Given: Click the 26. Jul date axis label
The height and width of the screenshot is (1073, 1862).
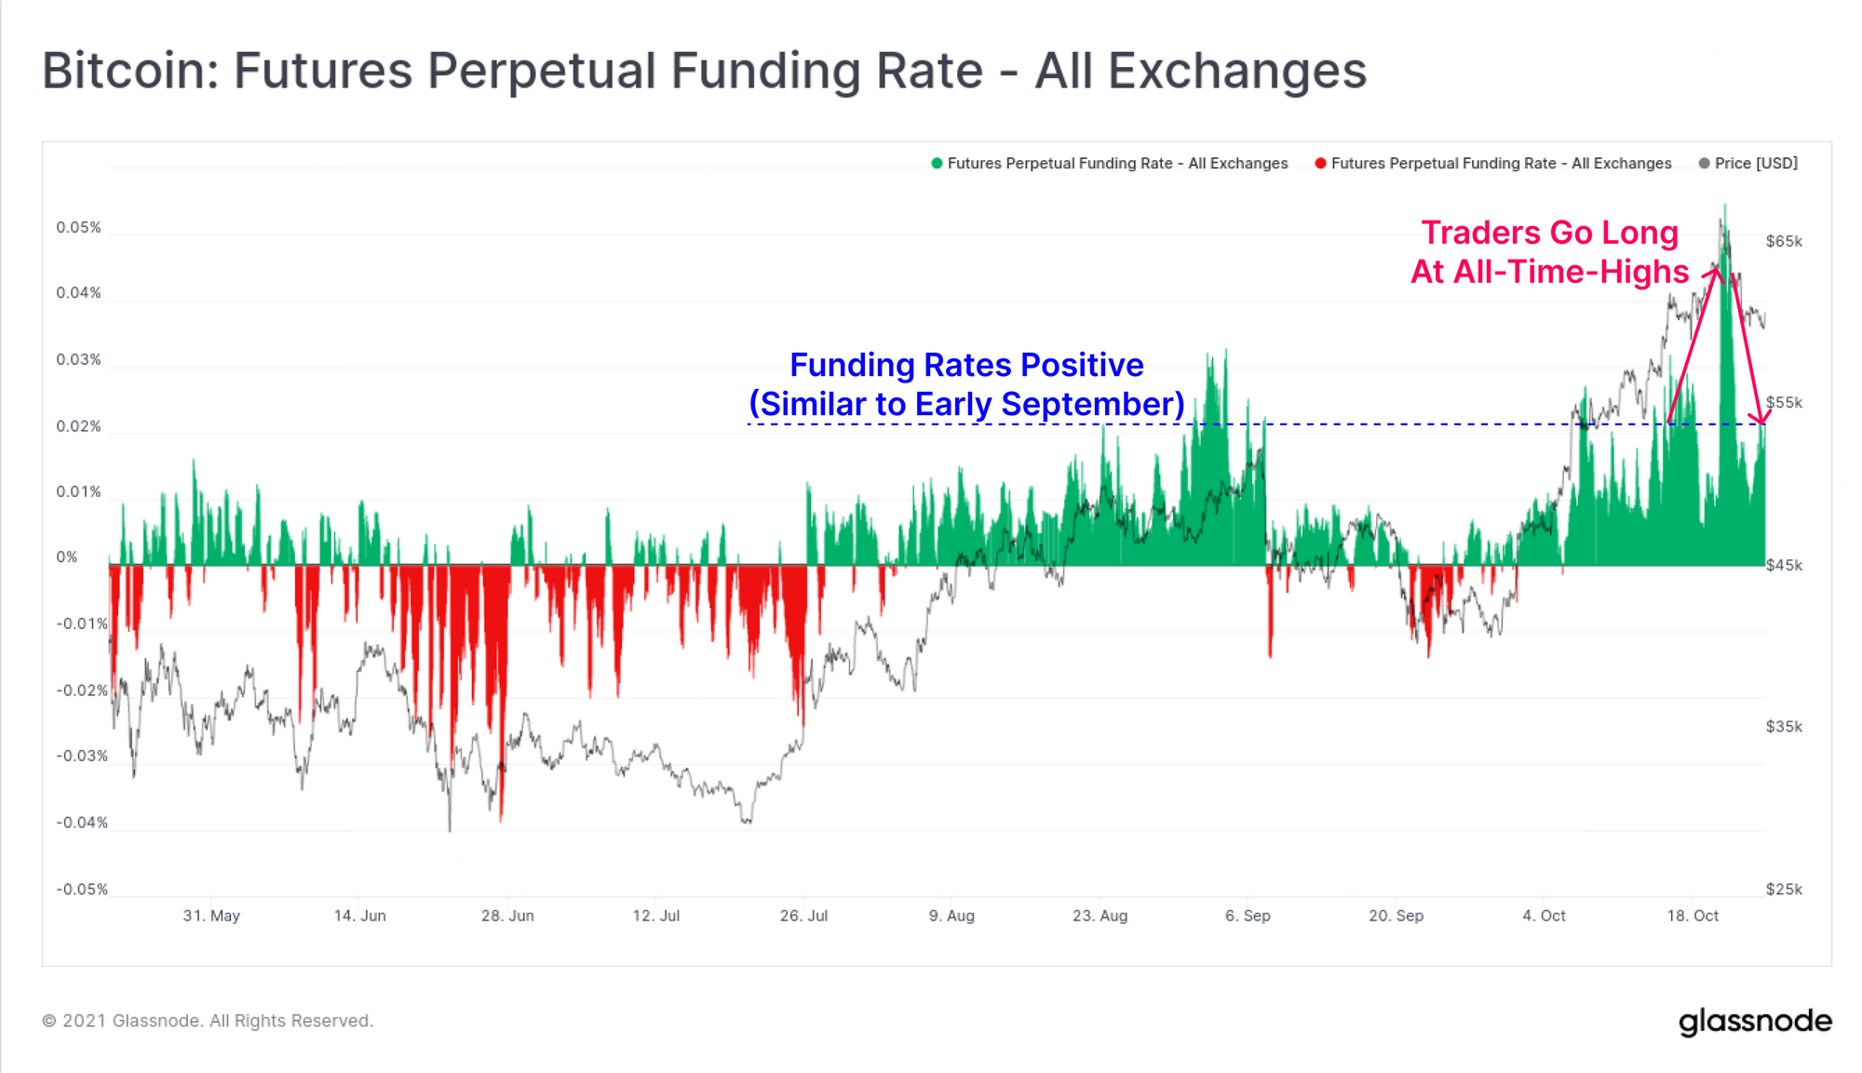Looking at the screenshot, I should click(x=803, y=916).
